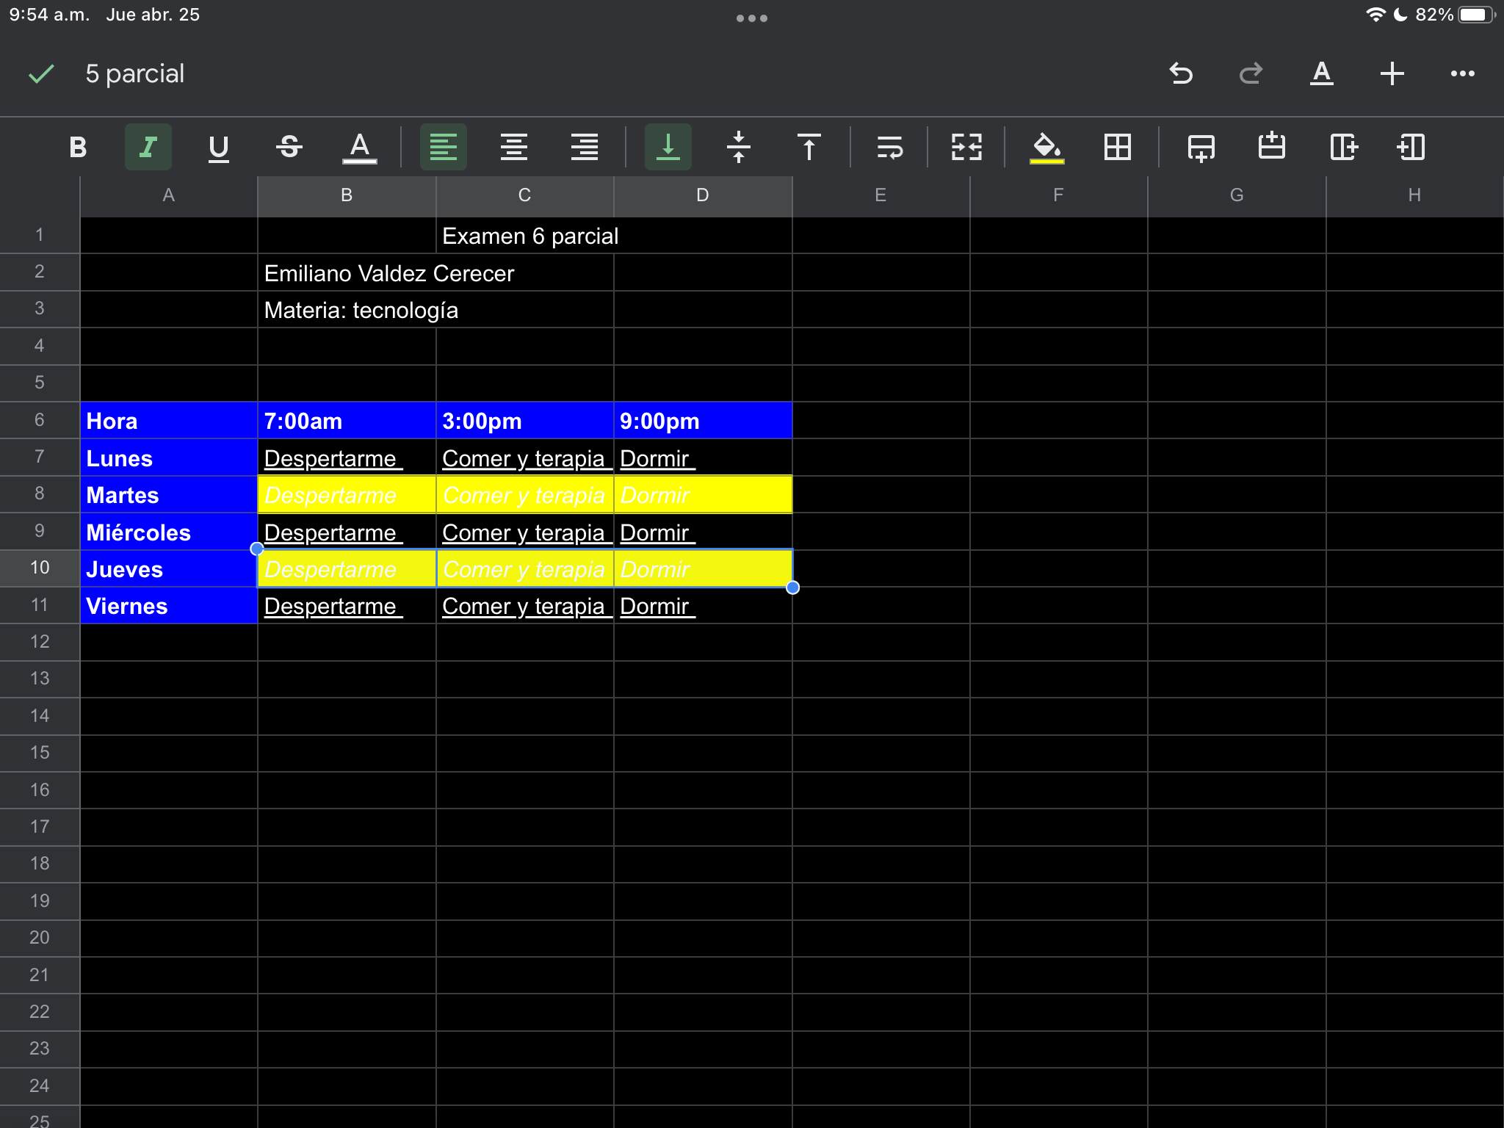Screen dimensions: 1504x1128
Task: Open the insert plus menu
Action: (x=1392, y=73)
